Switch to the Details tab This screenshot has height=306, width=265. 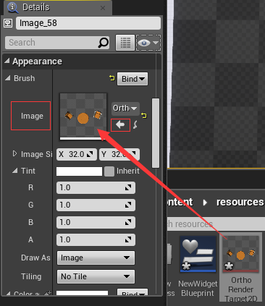(x=36, y=7)
